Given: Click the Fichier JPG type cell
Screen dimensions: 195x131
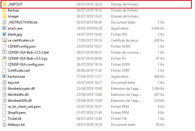Looking at the screenshot, I should [x=119, y=34].
